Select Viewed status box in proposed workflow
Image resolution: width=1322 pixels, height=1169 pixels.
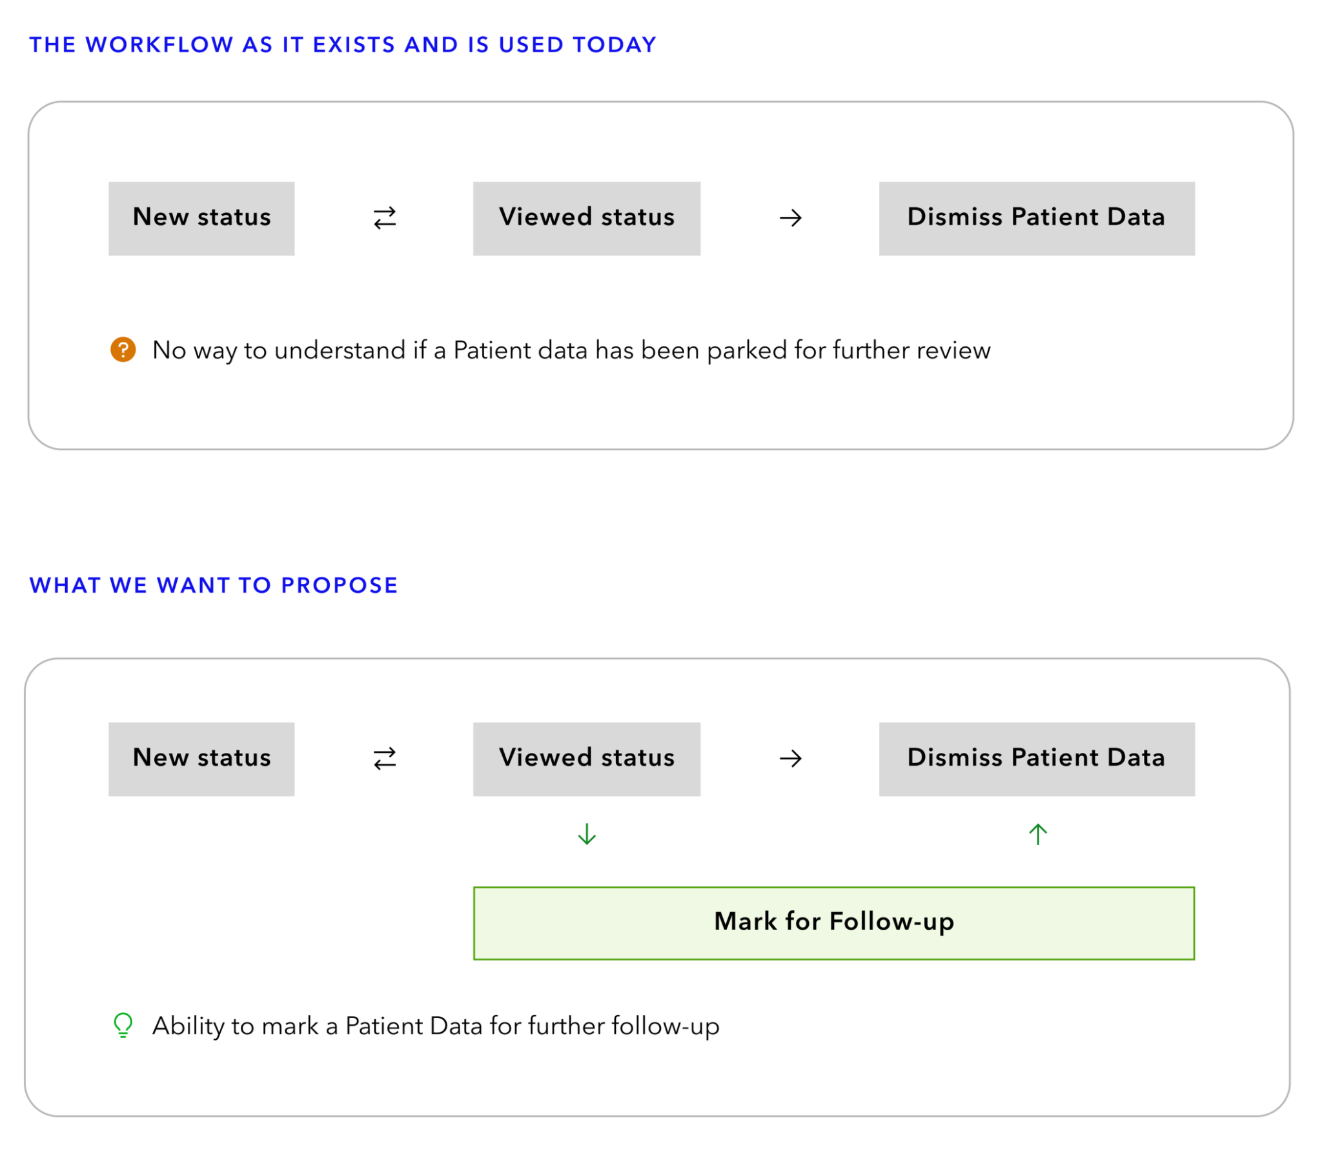[x=587, y=759]
